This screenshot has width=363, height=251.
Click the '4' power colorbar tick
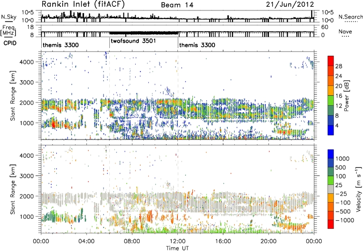[337, 125]
